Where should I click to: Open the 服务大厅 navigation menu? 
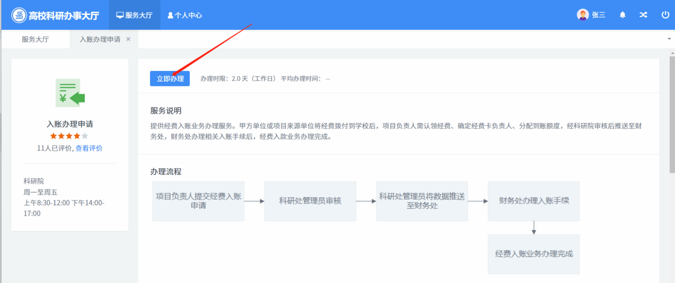[134, 15]
